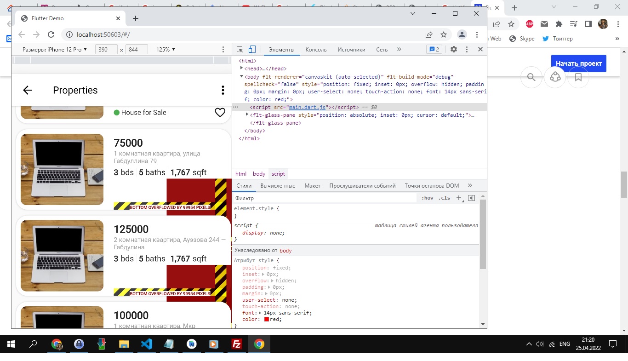
Task: Show more style pane tabs chevron
Action: (x=470, y=185)
